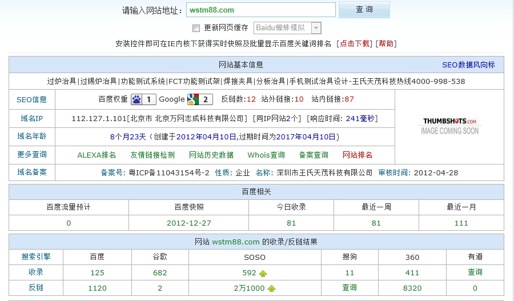Open the 友情链接检测 link
The width and height of the screenshot is (514, 301).
[x=152, y=155]
